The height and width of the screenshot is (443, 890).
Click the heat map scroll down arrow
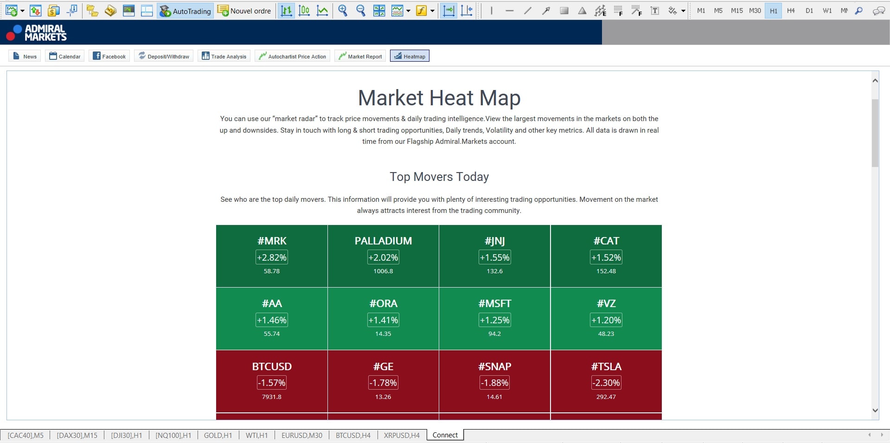[x=875, y=410]
